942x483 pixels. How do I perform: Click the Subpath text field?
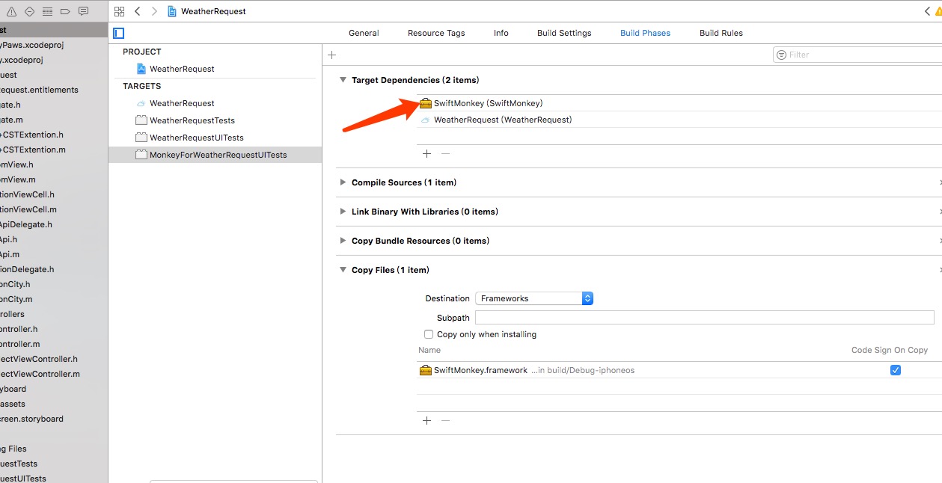(x=705, y=318)
